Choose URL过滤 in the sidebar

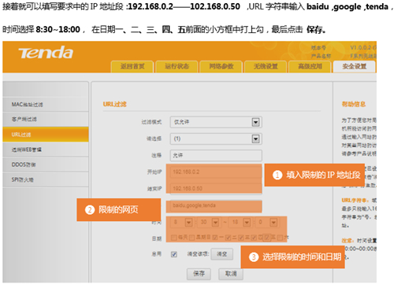pyautogui.click(x=46, y=135)
